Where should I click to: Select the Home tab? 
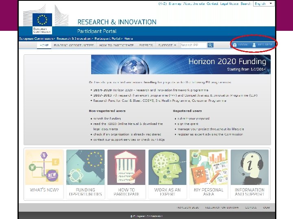(44, 45)
